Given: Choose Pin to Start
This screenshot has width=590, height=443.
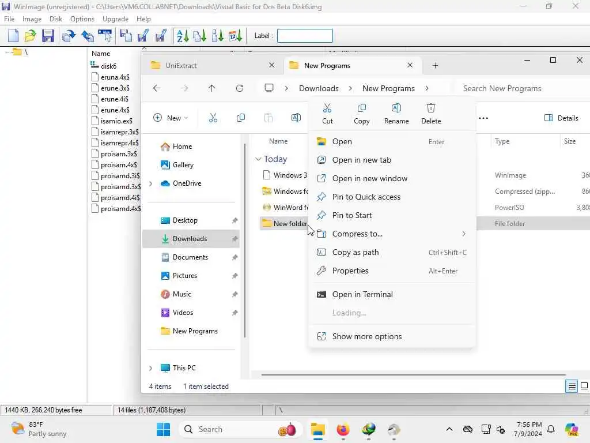Looking at the screenshot, I should pyautogui.click(x=392, y=216).
